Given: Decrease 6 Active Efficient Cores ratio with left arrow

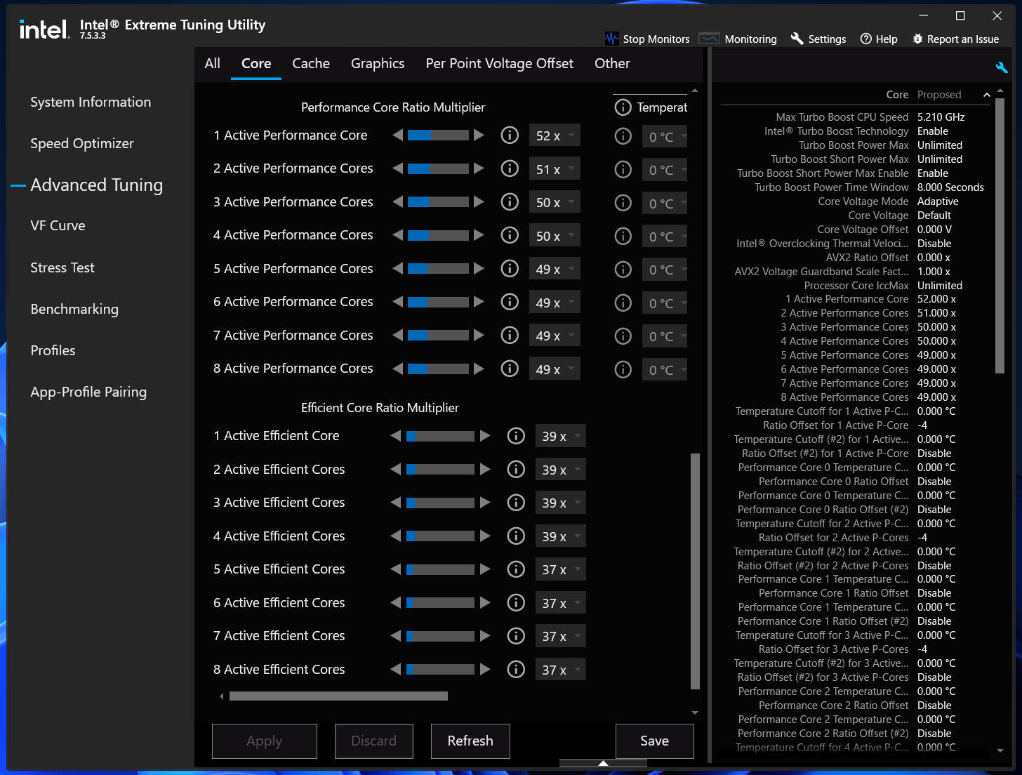Looking at the screenshot, I should (396, 602).
